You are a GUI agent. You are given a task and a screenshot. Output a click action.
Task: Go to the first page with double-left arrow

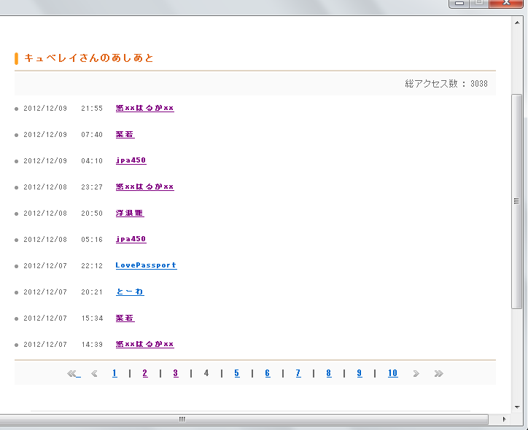(73, 374)
